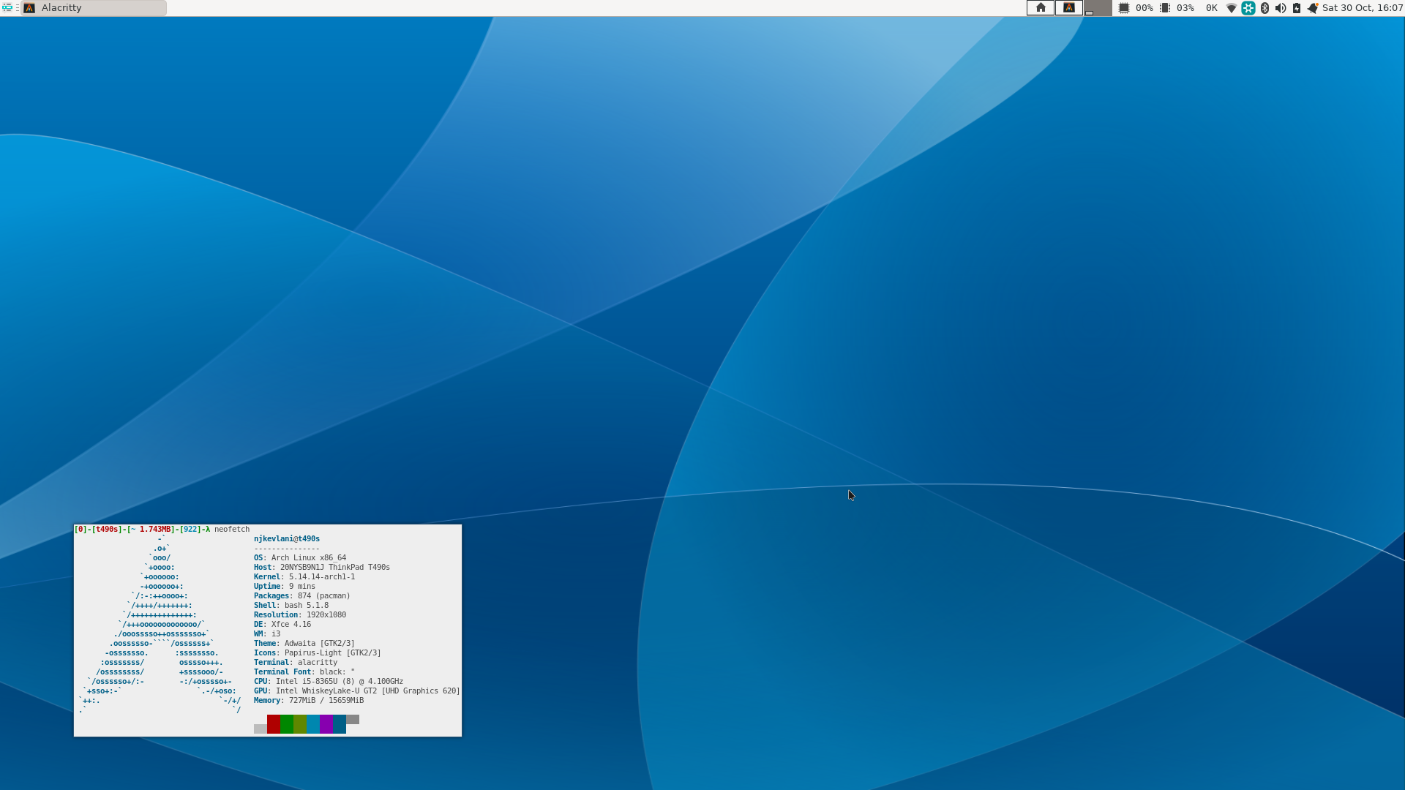Click the Uptime: 9 mins line

tap(285, 587)
